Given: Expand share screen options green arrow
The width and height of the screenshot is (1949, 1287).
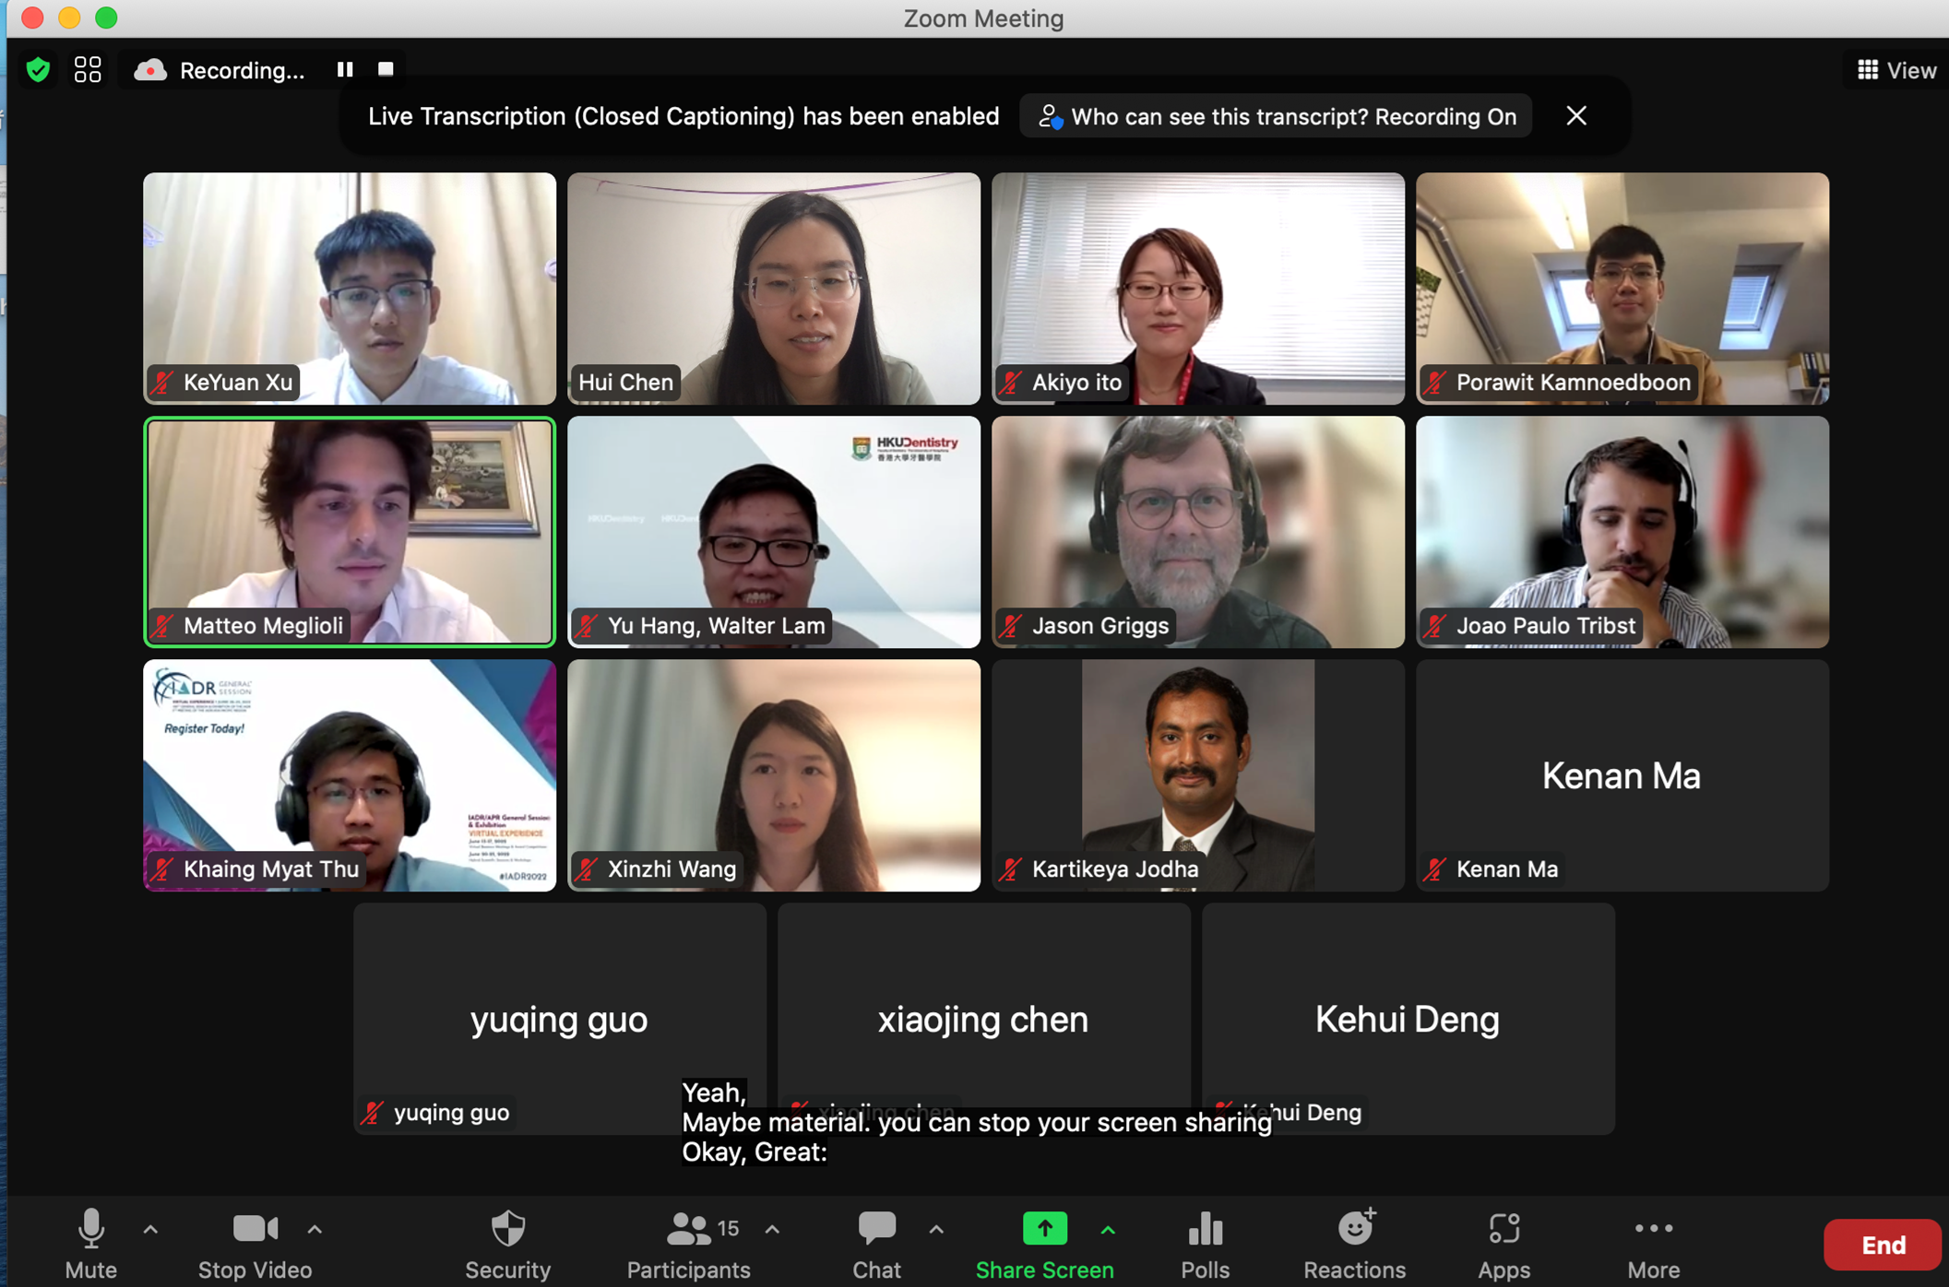Looking at the screenshot, I should coord(1108,1229).
